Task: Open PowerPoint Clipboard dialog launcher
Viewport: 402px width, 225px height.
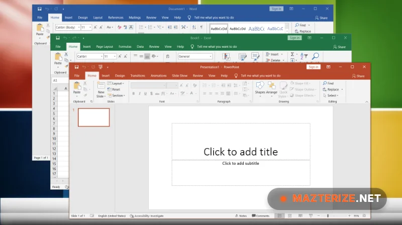Action: tap(91, 102)
